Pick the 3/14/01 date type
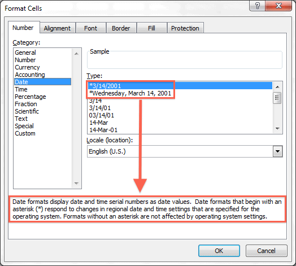The height and width of the screenshot is (266, 296). 180,108
